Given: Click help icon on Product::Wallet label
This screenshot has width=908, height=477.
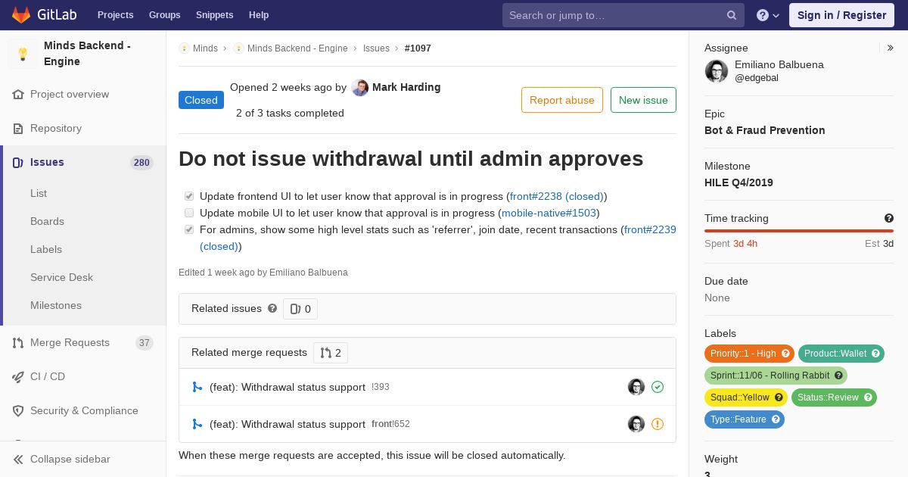Looking at the screenshot, I should (x=875, y=354).
